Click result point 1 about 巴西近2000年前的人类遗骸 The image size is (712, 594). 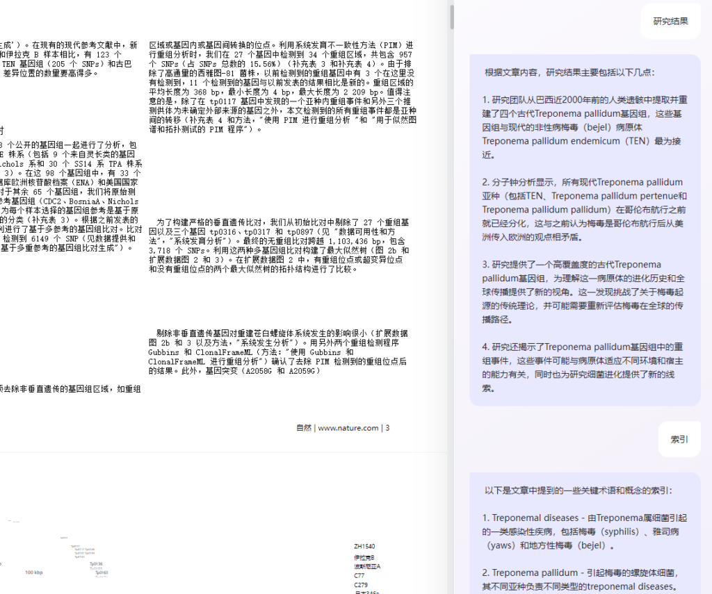point(585,128)
